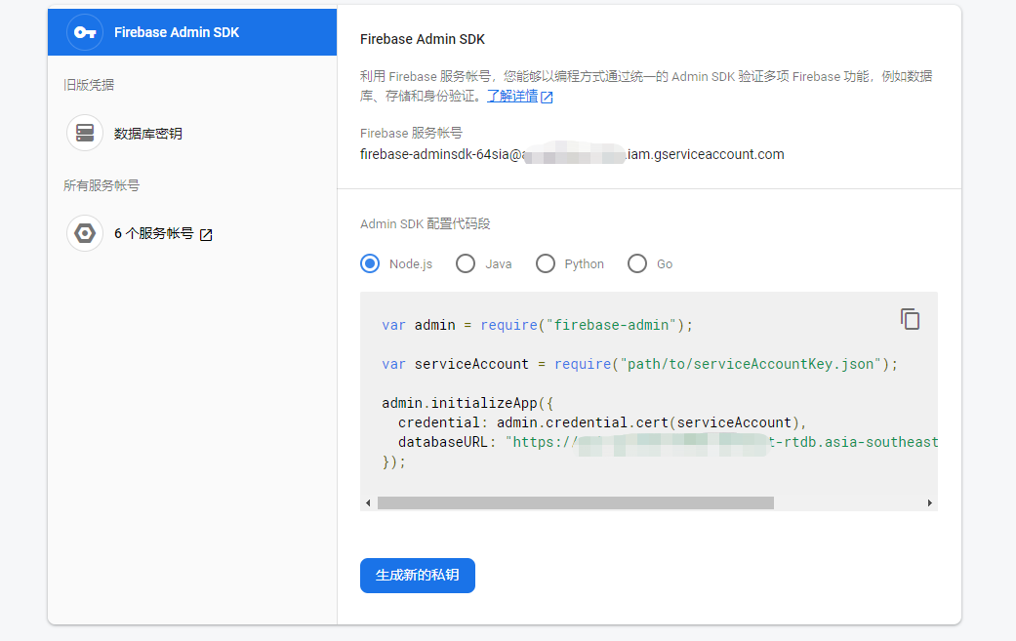Open the 了解详情 learn more link
The image size is (1016, 641).
coord(512,96)
